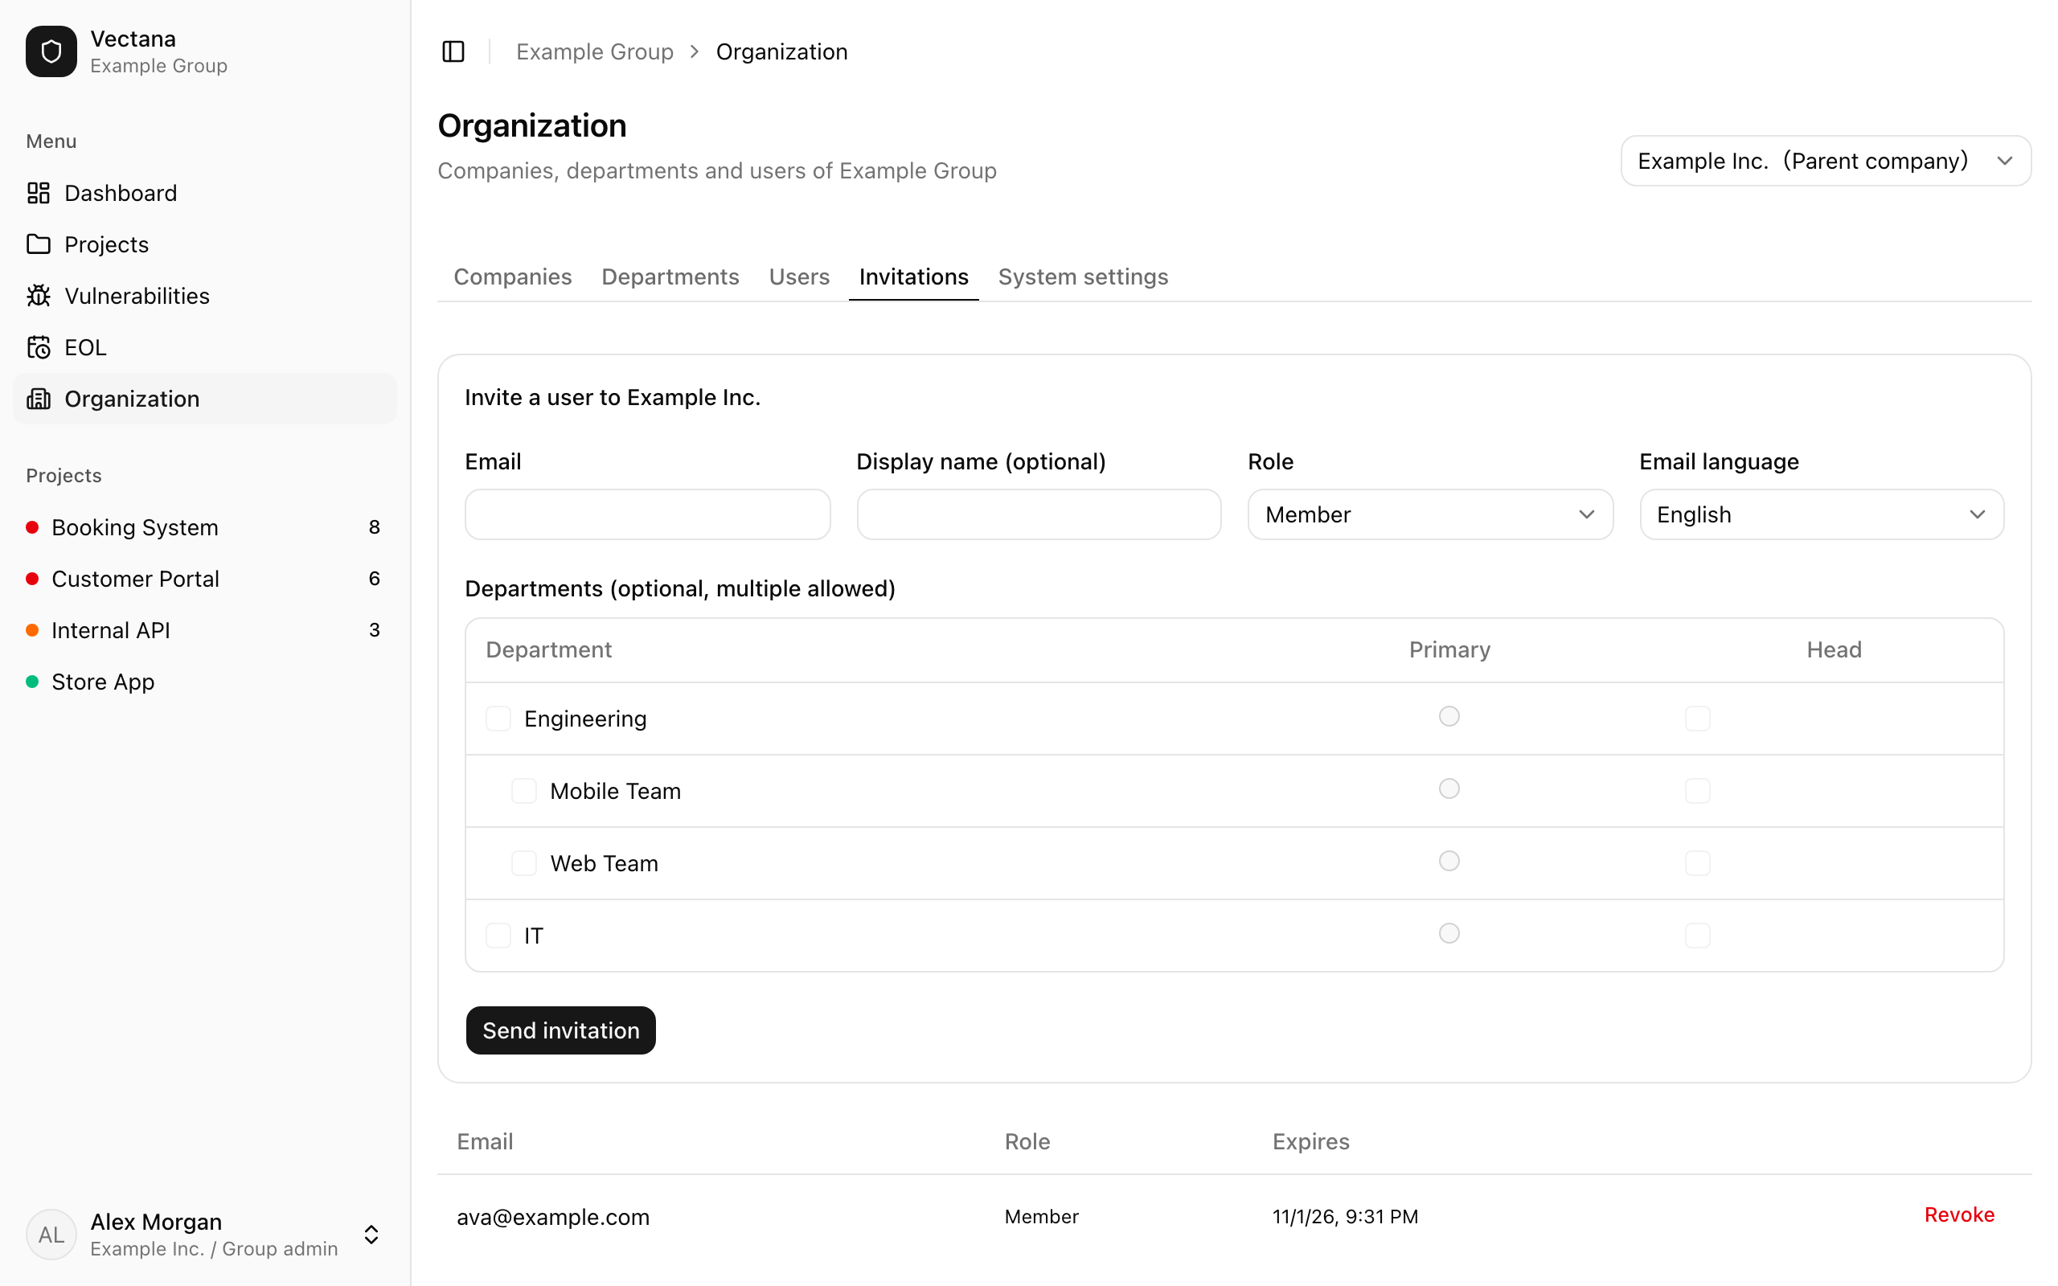Viewport: 2058px width, 1286px height.
Task: Switch to the Companies tab
Action: point(513,276)
